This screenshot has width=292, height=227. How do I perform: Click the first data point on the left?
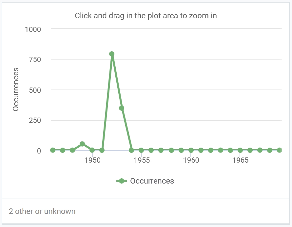tap(53, 150)
